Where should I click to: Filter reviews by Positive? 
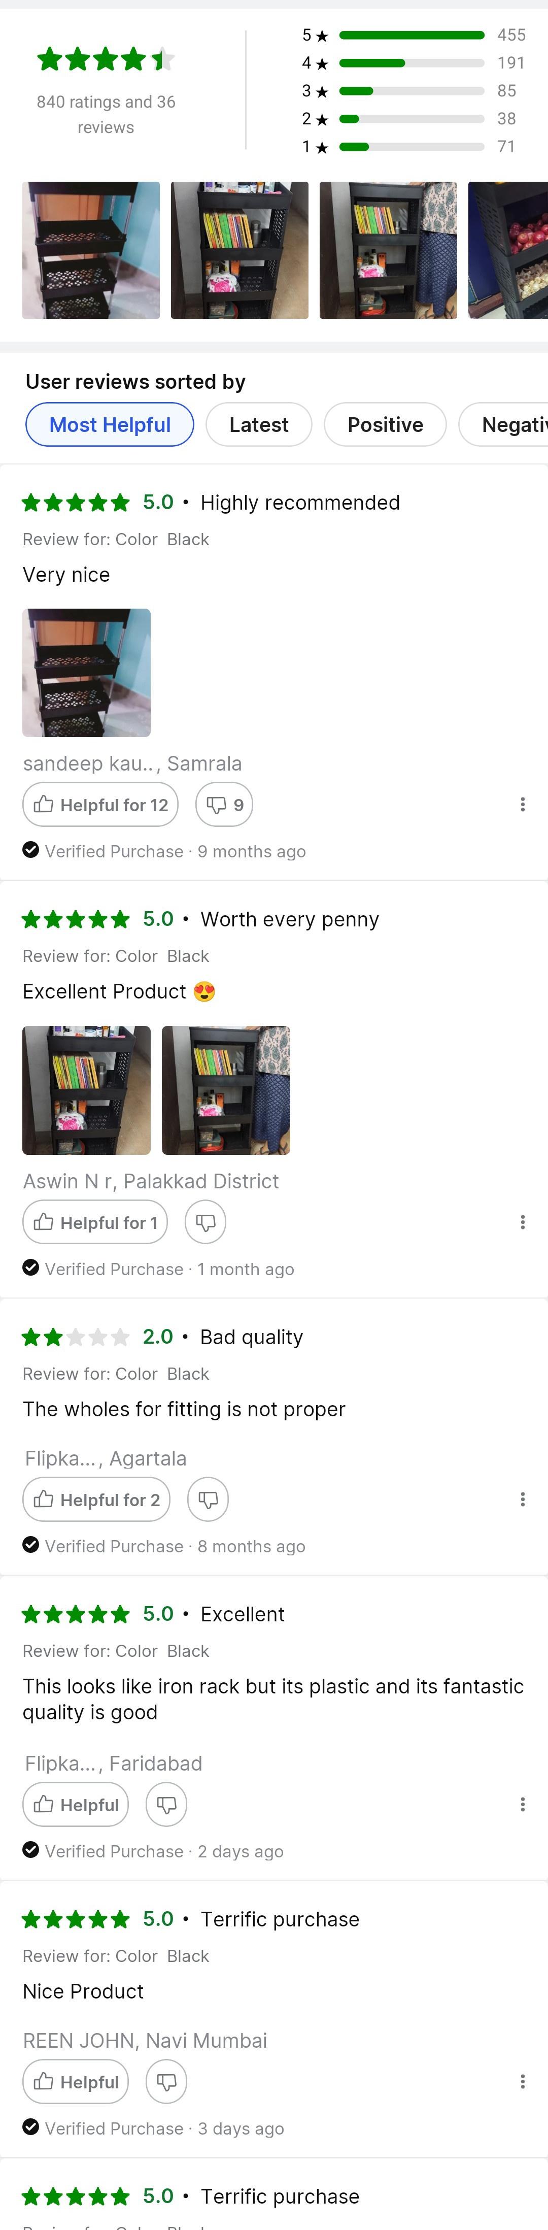click(x=385, y=424)
